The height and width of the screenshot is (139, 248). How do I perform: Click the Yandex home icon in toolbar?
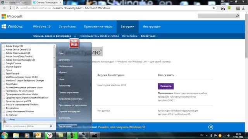pos(10,8)
